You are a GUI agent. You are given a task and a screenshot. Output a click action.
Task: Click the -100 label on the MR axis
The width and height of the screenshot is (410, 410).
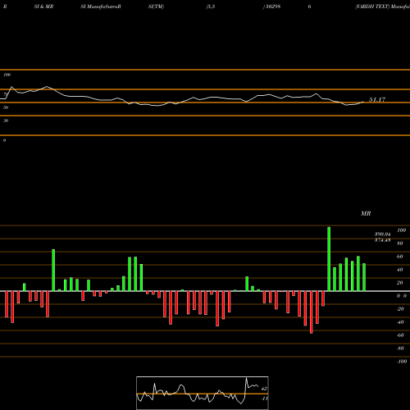401,362
